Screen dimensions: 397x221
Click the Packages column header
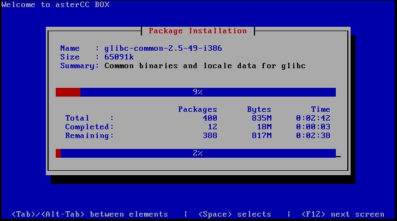(x=198, y=110)
